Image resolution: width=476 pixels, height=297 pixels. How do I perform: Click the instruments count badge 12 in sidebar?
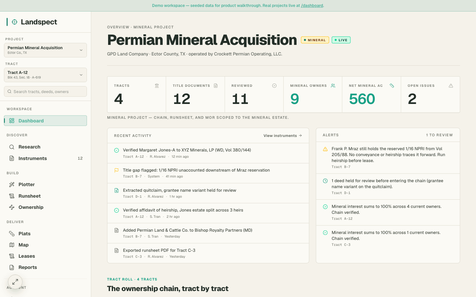pyautogui.click(x=80, y=158)
